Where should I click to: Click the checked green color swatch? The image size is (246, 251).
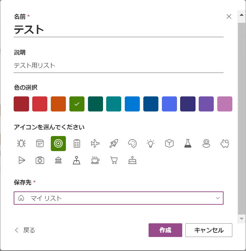pos(77,104)
